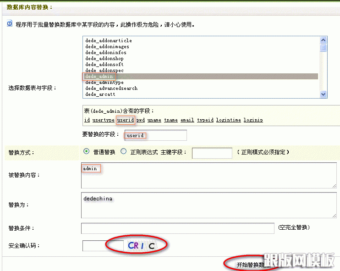
Task: Click into the 被替换内容 textarea
Action: (x=208, y=176)
